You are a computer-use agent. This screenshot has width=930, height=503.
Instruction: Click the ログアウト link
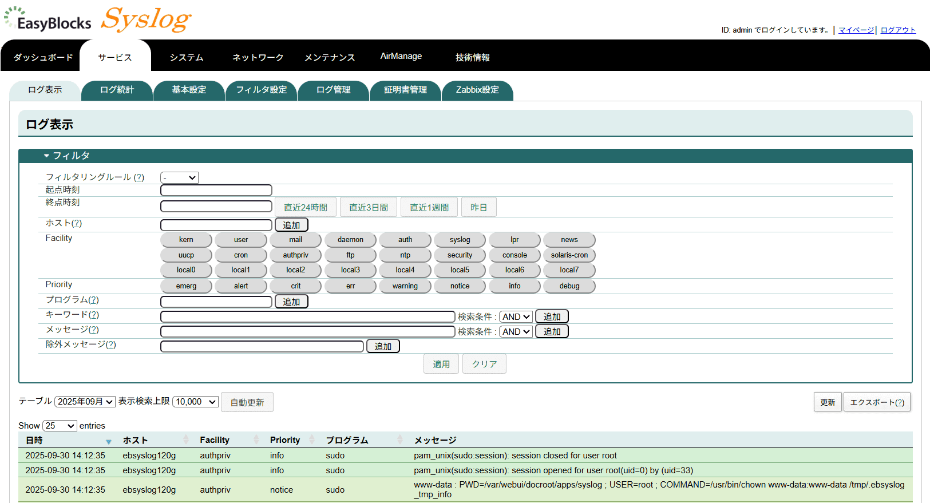pyautogui.click(x=898, y=30)
